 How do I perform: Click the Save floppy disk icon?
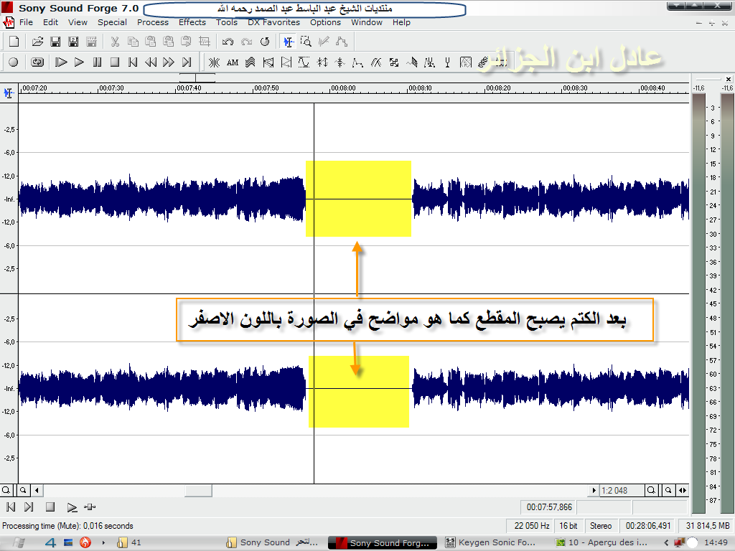[x=55, y=42]
